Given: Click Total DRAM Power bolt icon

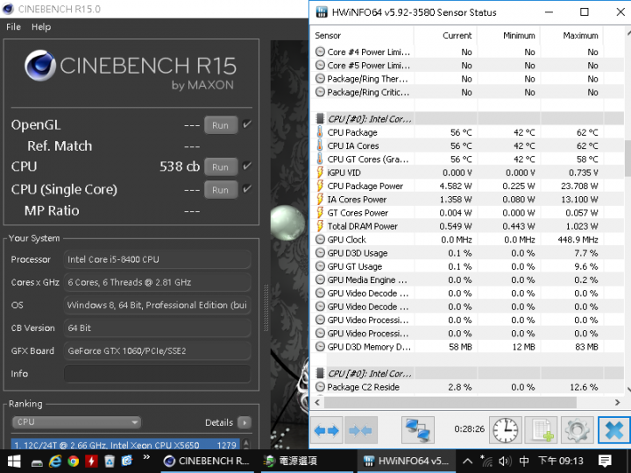Looking at the screenshot, I should pyautogui.click(x=320, y=226).
